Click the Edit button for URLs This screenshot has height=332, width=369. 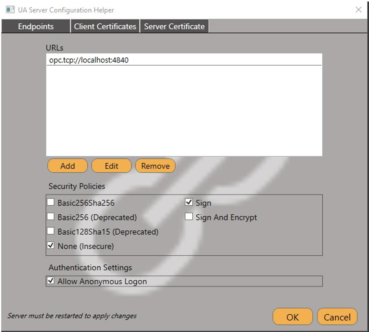111,166
